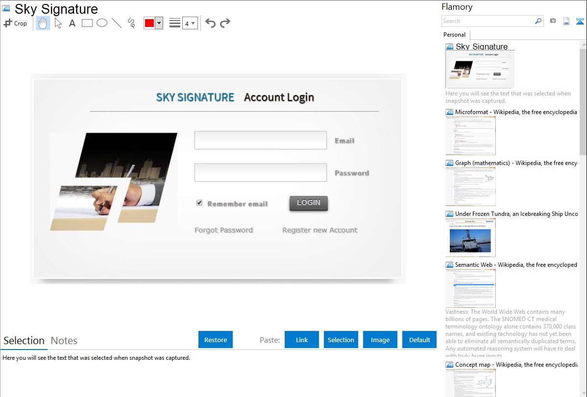
Task: Select the arrow pointer tool
Action: (x=58, y=23)
